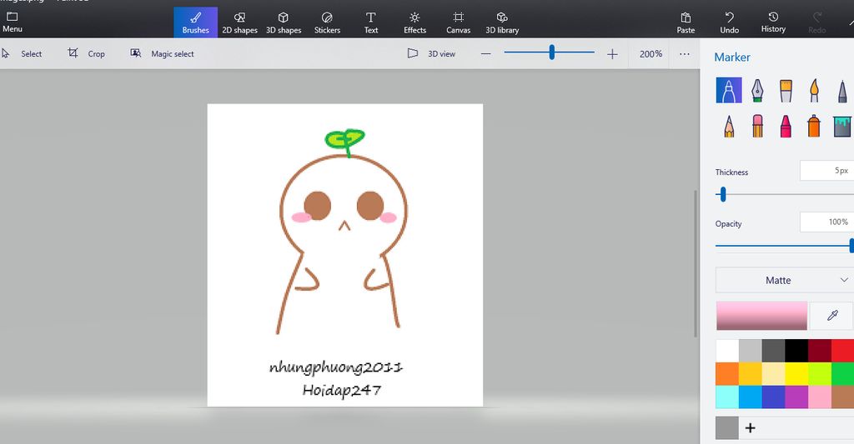Open the Canvas tab
The height and width of the screenshot is (444, 854).
(x=459, y=22)
